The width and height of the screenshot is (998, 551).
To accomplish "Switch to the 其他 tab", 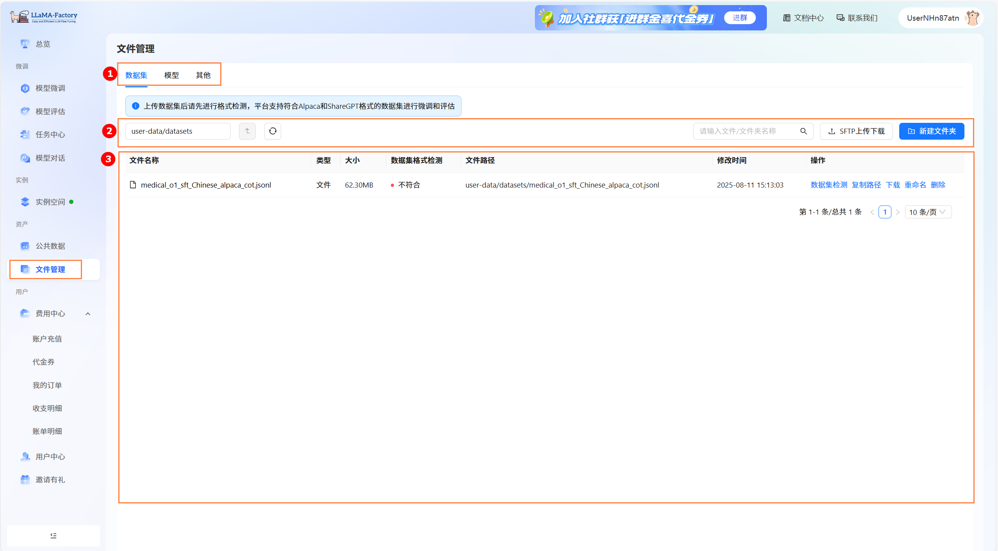I will pyautogui.click(x=203, y=75).
